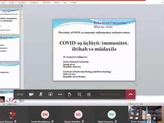Image resolution: width=164 pixels, height=123 pixels.
Task: Select Elchin Babayev's video tile
Action: (x=146, y=114)
